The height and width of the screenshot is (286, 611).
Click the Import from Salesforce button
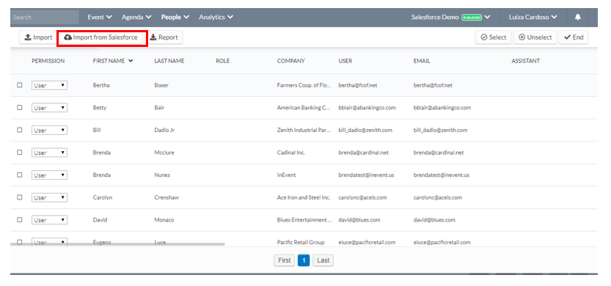click(101, 37)
